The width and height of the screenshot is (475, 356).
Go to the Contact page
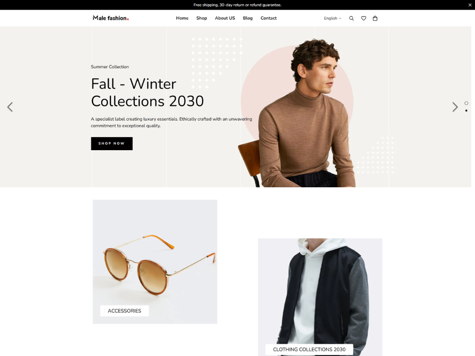pos(269,18)
